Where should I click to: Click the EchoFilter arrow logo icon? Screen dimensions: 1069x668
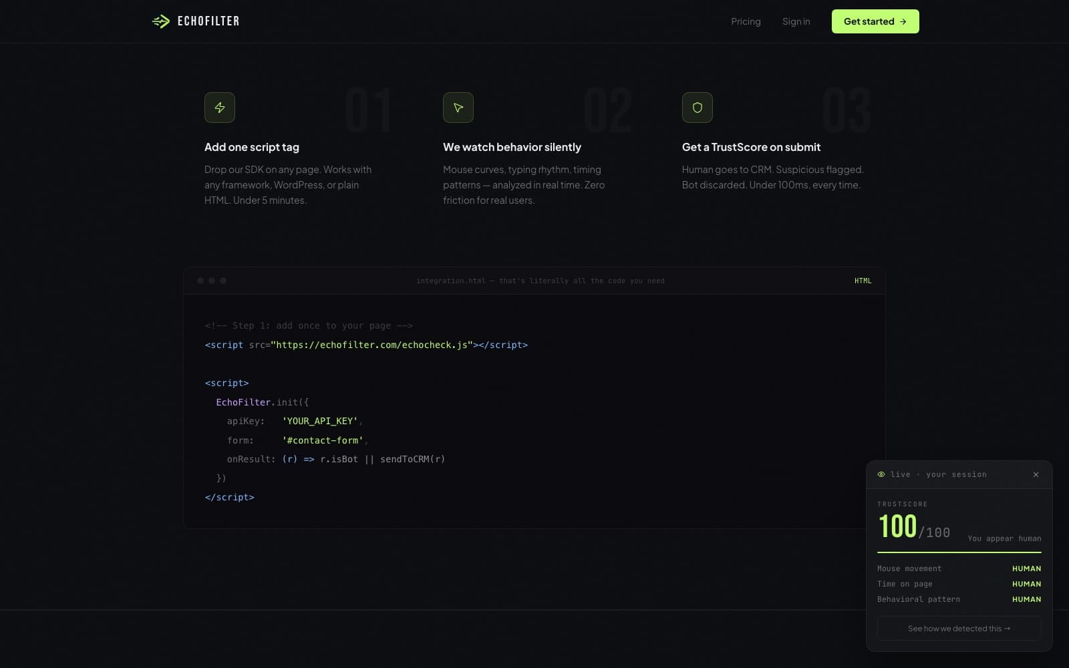pos(161,21)
